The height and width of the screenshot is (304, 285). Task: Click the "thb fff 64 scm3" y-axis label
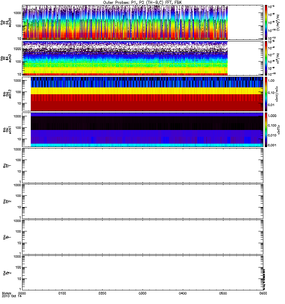6,58
